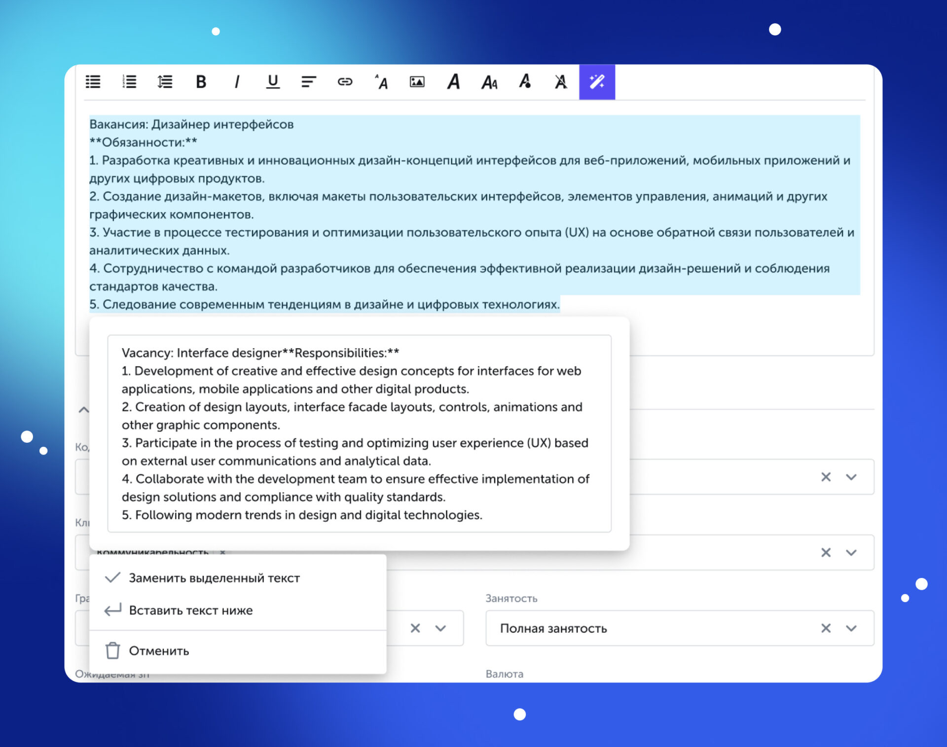Viewport: 947px width, 747px height.
Task: Open the line spacing tool
Action: click(165, 82)
